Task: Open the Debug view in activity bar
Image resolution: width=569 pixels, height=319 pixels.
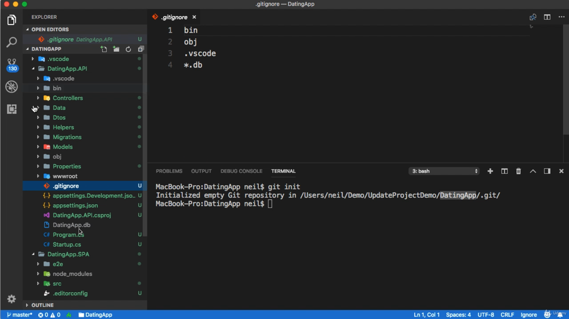Action: [11, 86]
